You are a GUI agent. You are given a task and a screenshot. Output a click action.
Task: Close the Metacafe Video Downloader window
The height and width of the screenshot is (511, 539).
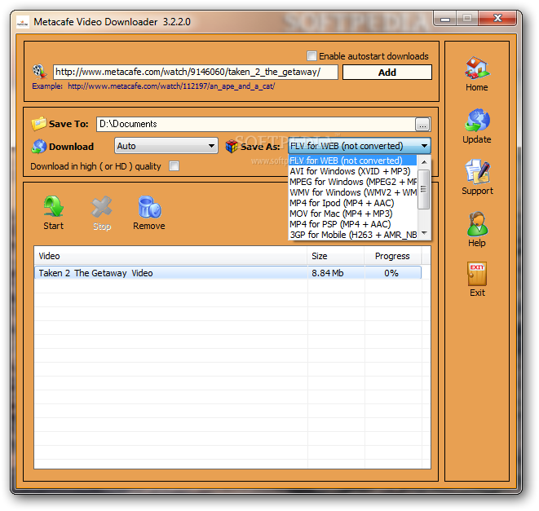[497, 18]
